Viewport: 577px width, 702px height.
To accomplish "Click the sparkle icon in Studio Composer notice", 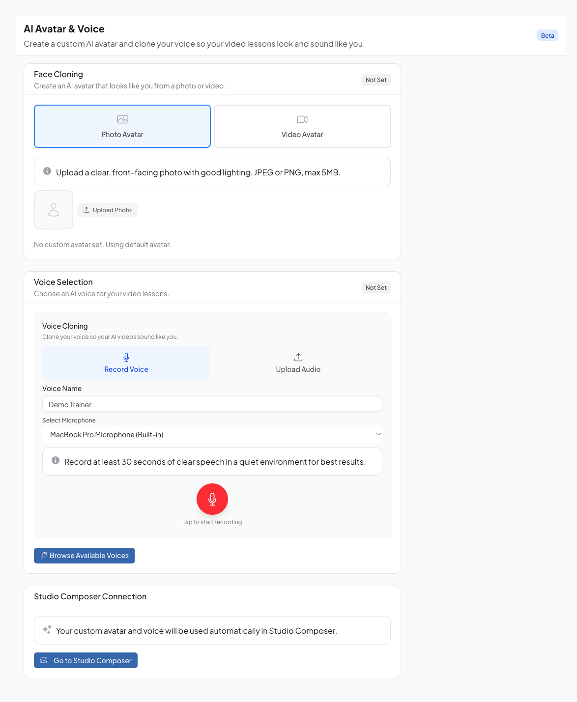I will point(47,629).
